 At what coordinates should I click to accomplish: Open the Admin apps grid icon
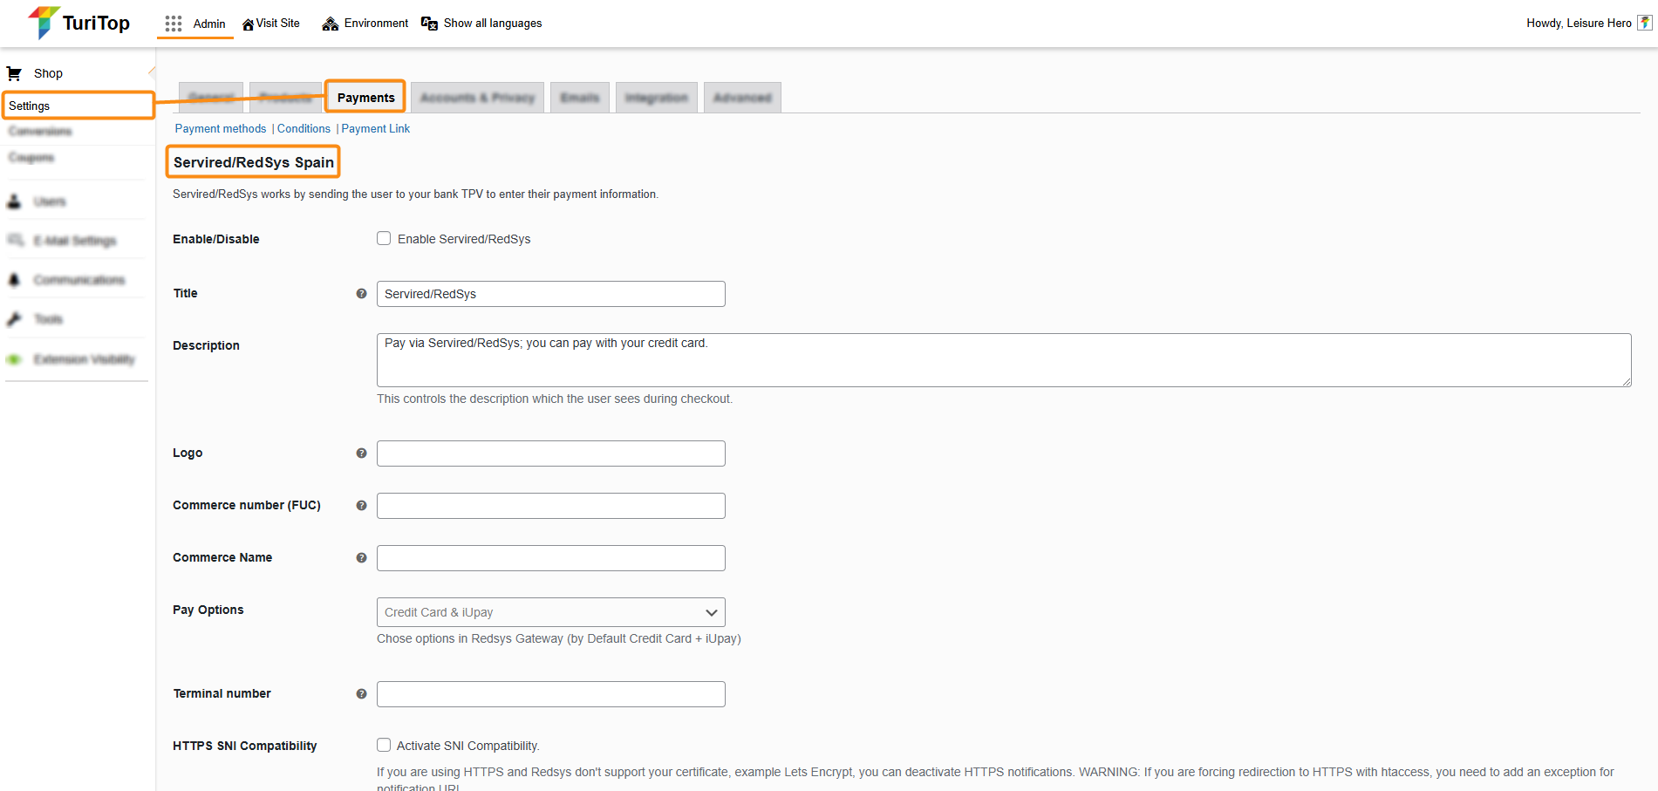(174, 24)
